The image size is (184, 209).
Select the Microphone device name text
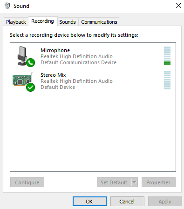click(55, 50)
